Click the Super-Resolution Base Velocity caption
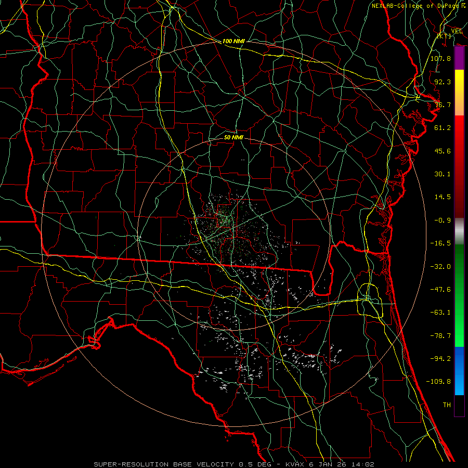This screenshot has height=468, width=468. [233, 464]
